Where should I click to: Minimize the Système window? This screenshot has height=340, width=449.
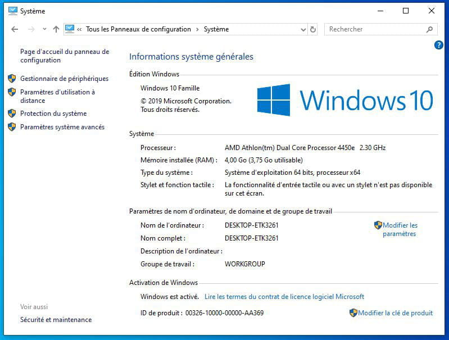click(x=380, y=11)
